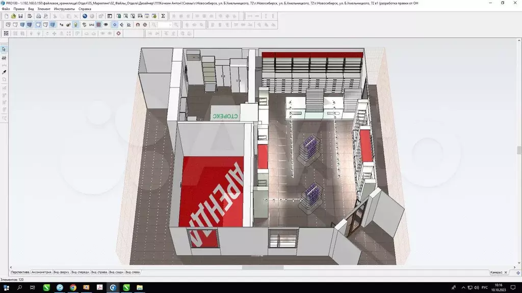The width and height of the screenshot is (522, 293).
Task: Click the up arrow of vertical scrollbar
Action: [519, 41]
